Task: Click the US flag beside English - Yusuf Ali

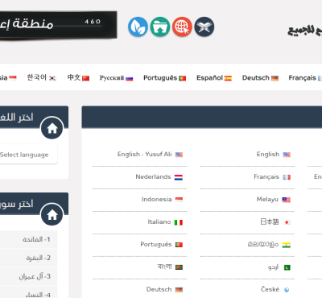Action: coord(179,155)
